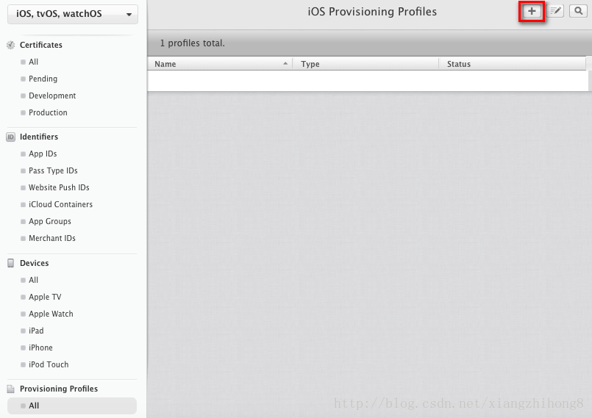
Task: Click the Provisioning Profiles document icon
Action: [10, 389]
